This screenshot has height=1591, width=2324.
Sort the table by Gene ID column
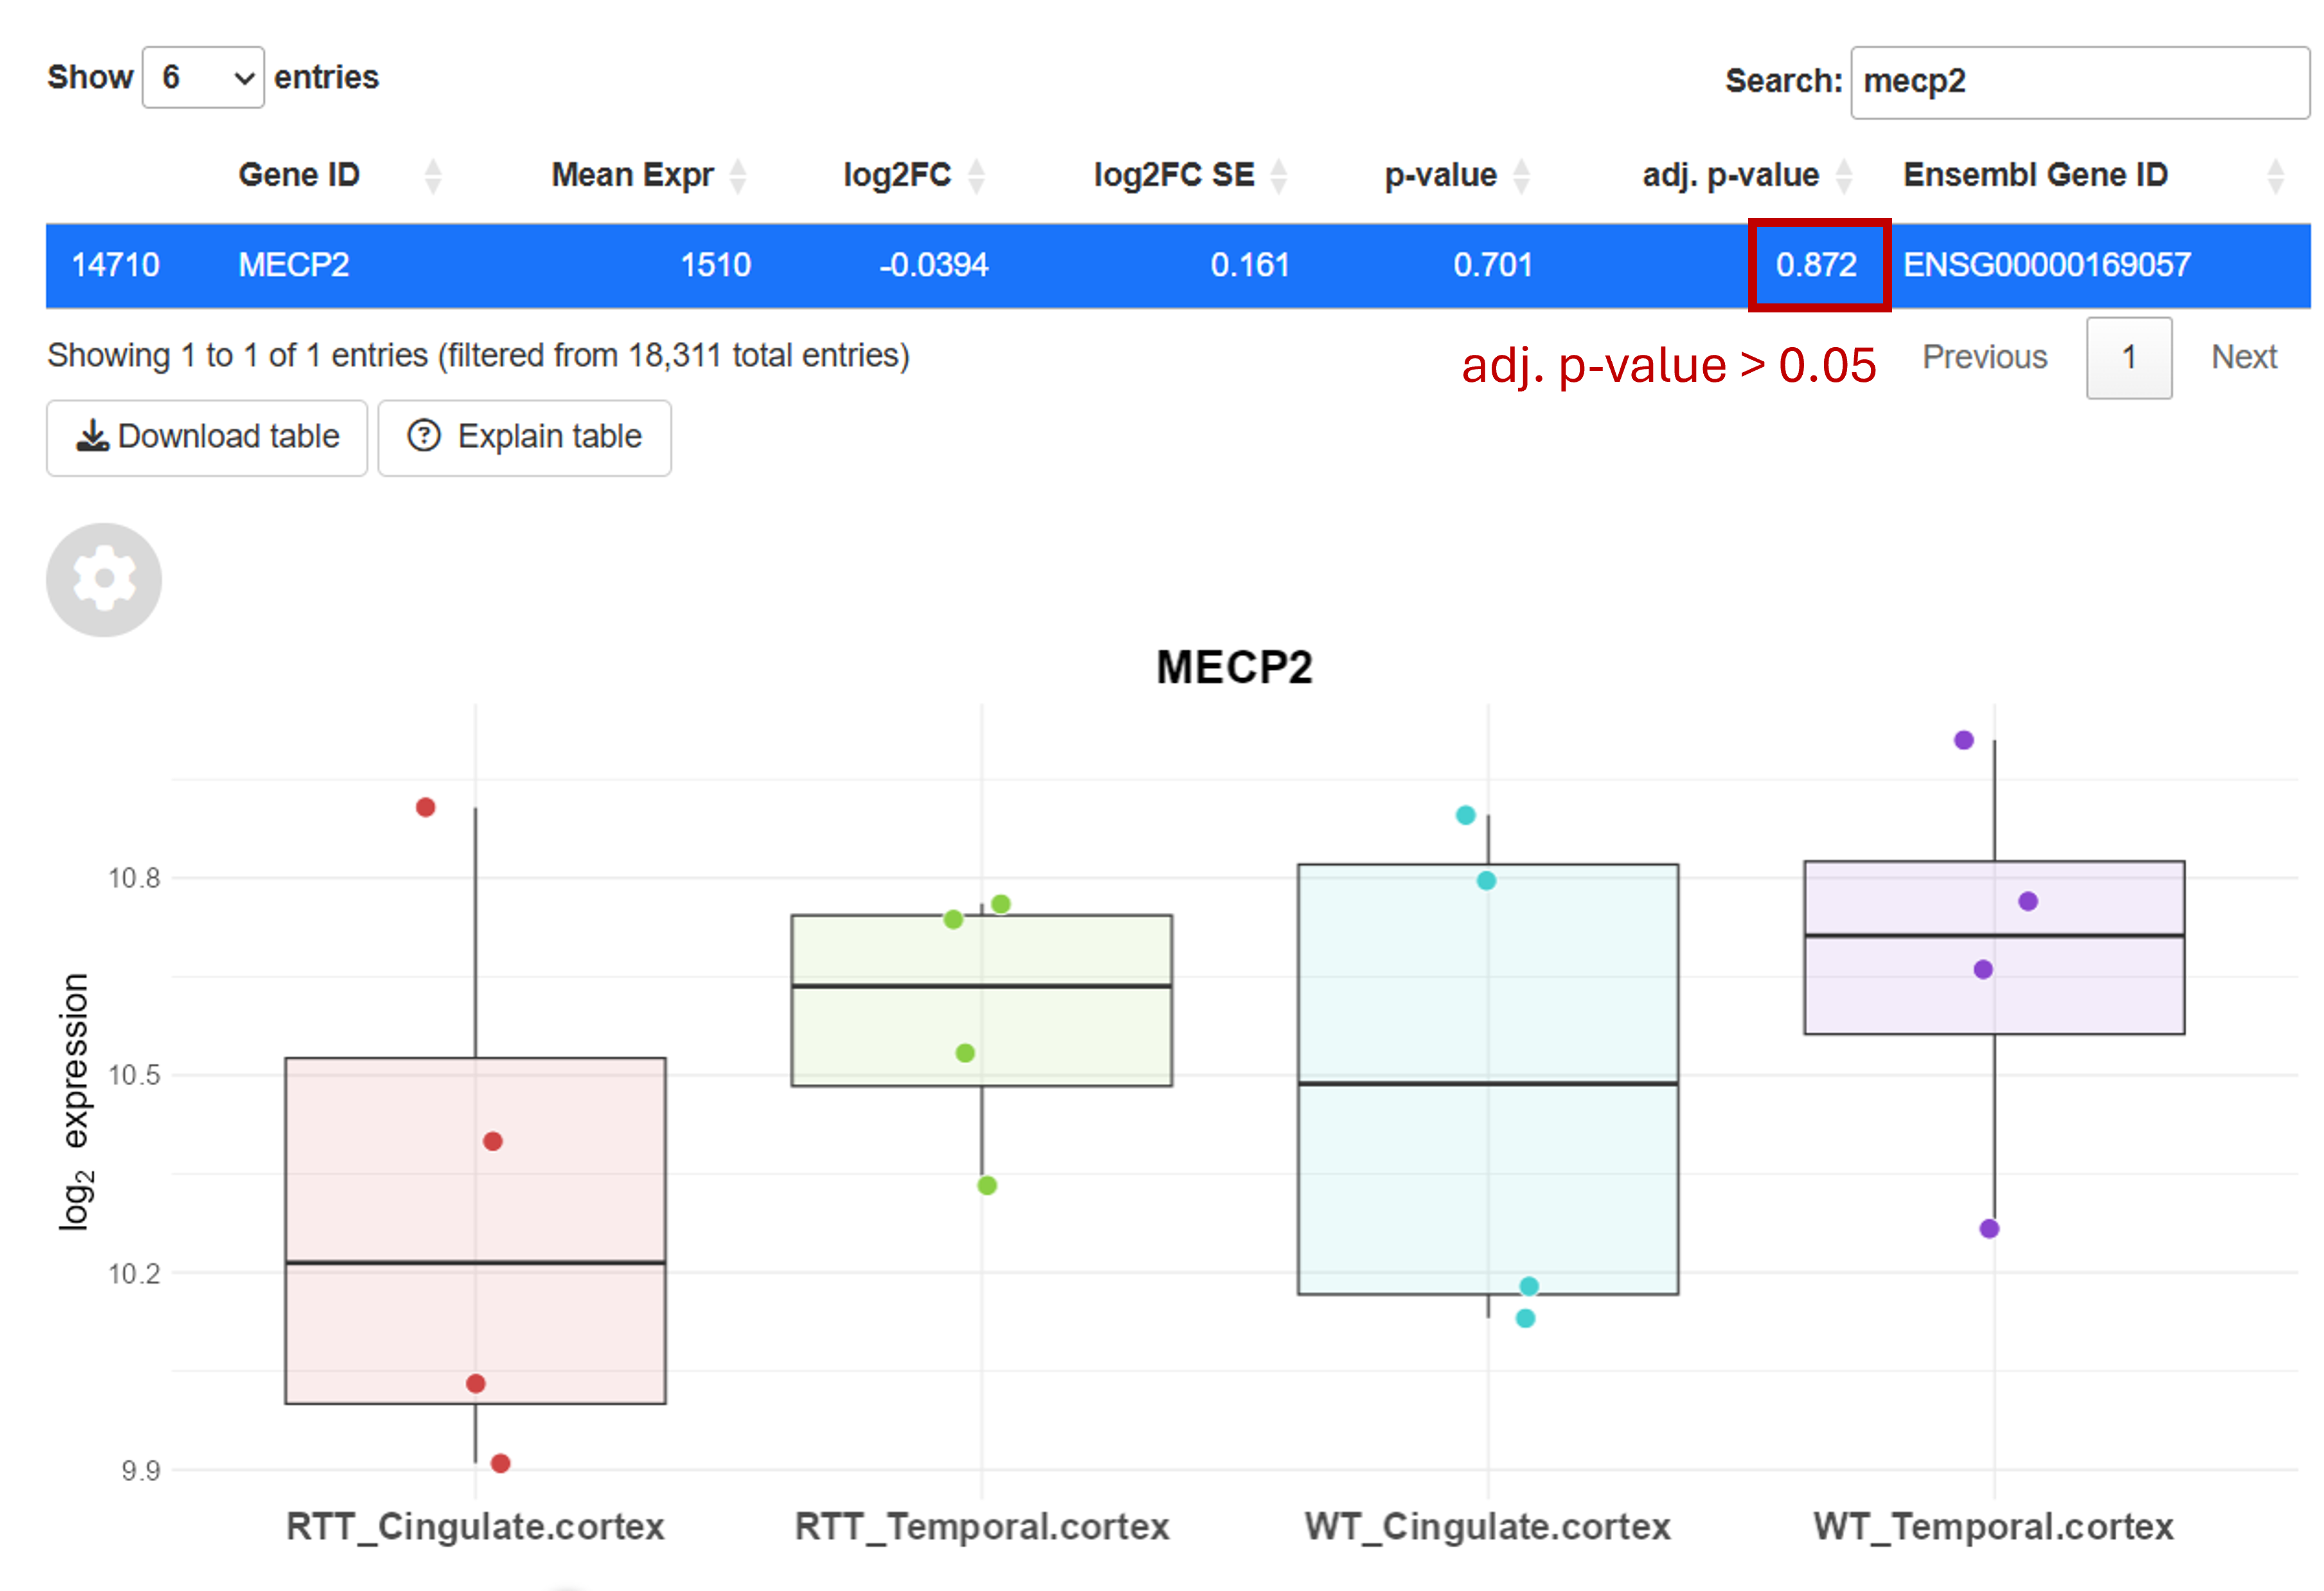tap(434, 175)
